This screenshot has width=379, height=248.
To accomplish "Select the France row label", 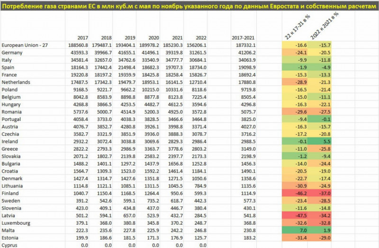I will tap(9, 75).
